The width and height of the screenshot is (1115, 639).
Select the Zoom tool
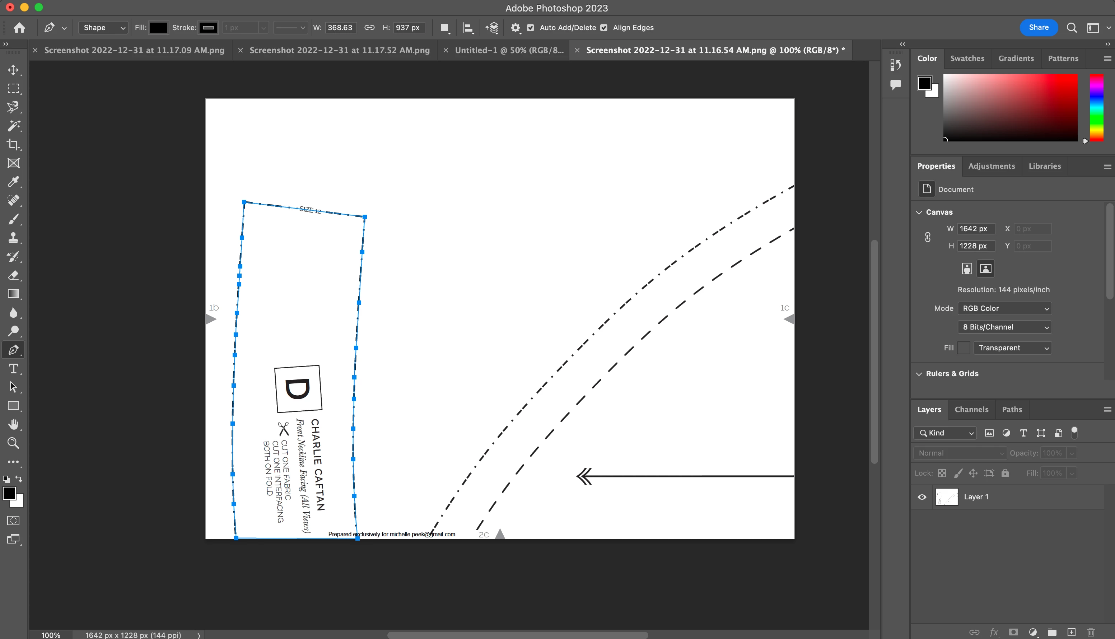(13, 443)
